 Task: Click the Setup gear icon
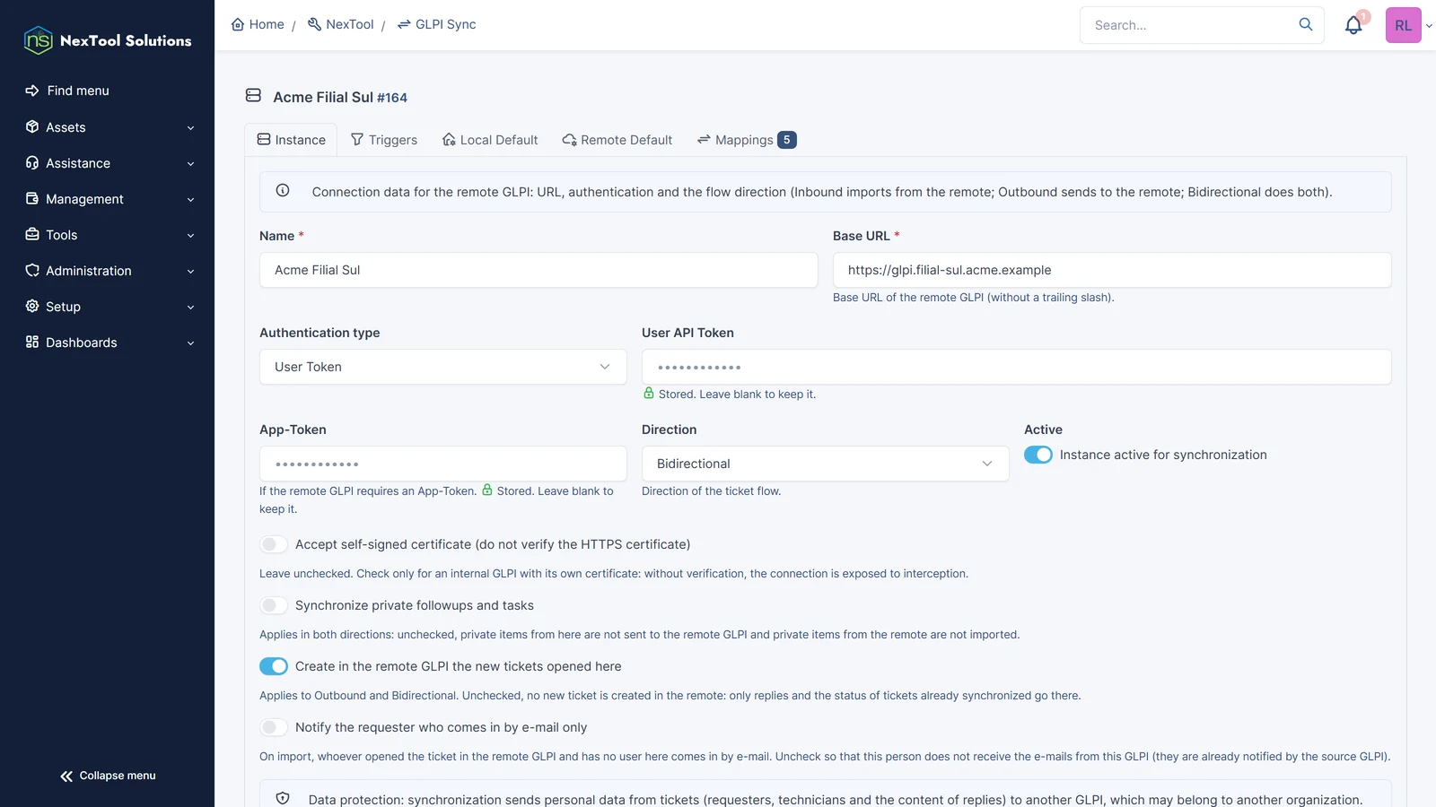[x=32, y=306]
